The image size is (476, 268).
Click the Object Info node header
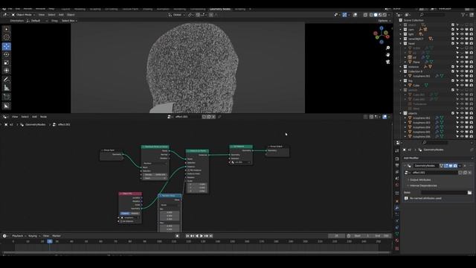(130, 194)
